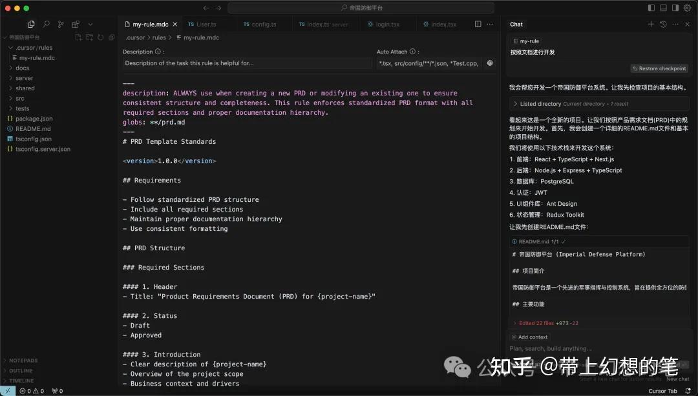
Task: Click the remote connection icon in status bar
Action: (6, 390)
